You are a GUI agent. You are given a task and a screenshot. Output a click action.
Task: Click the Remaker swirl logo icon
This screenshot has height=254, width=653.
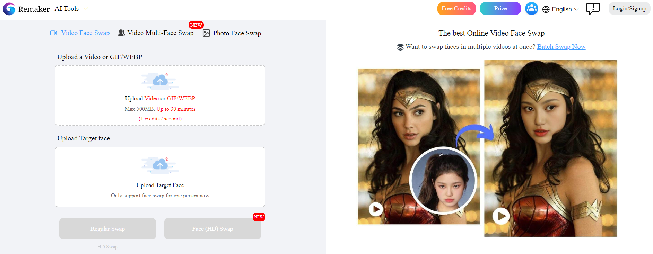tap(9, 9)
